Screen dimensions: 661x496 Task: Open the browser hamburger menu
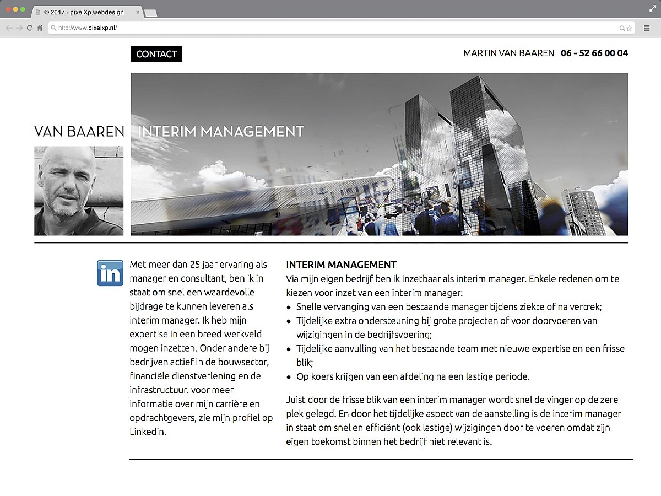pyautogui.click(x=646, y=28)
